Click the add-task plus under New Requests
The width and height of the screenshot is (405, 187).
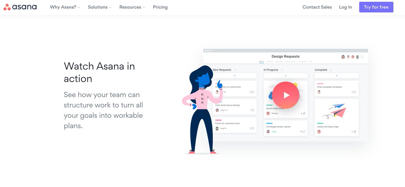point(235,76)
